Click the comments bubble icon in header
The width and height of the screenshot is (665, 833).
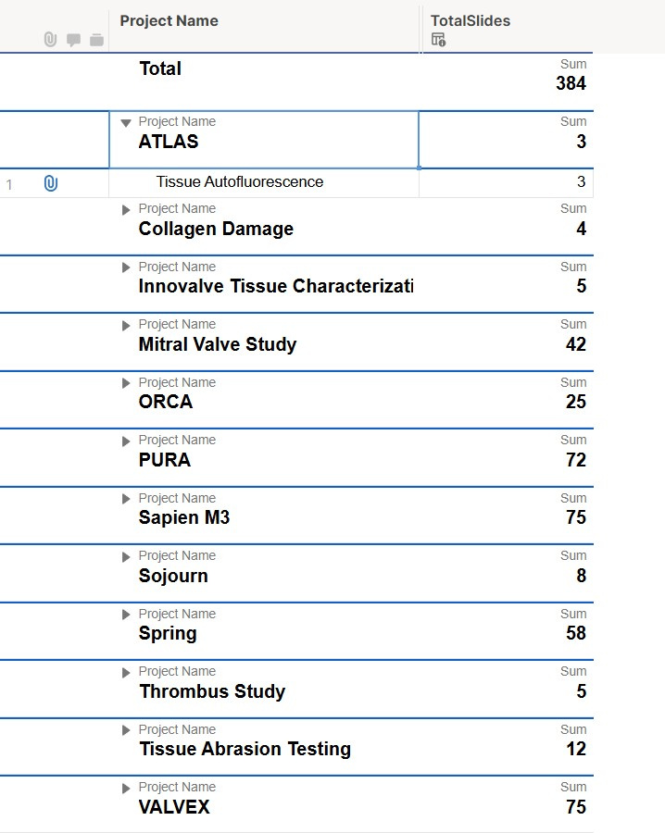tap(73, 40)
